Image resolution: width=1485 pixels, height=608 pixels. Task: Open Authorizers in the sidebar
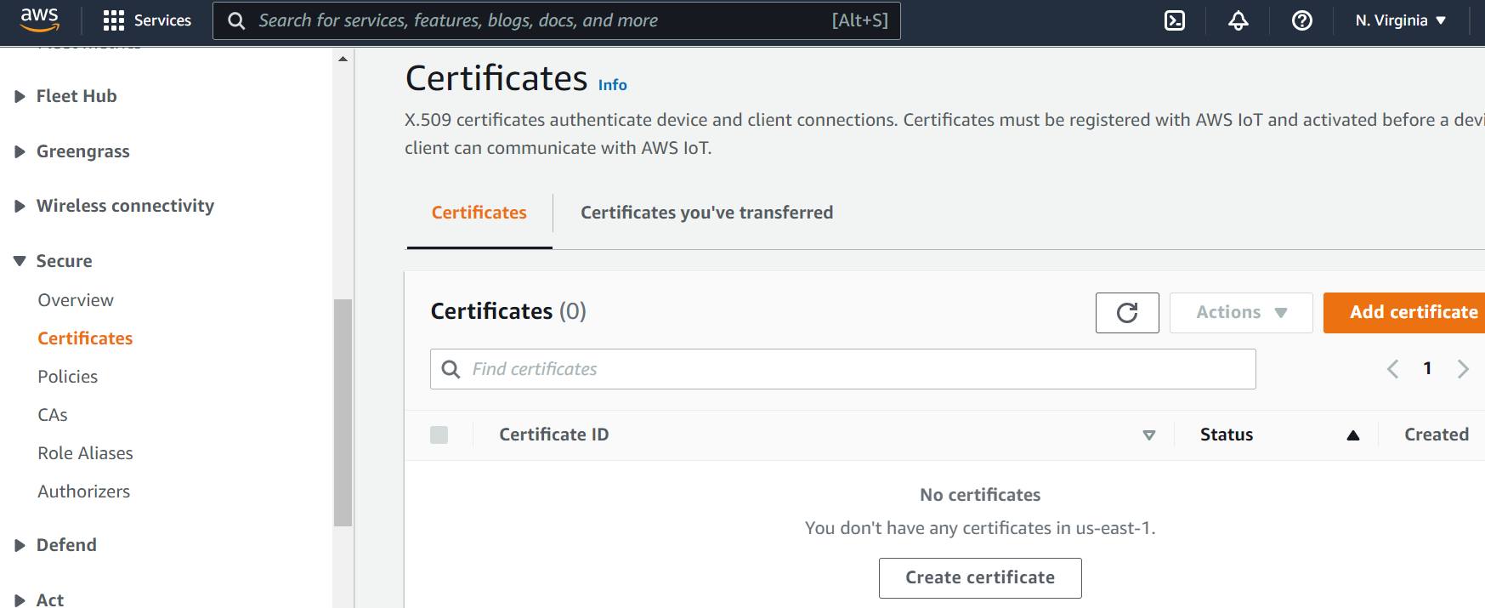[x=84, y=492]
